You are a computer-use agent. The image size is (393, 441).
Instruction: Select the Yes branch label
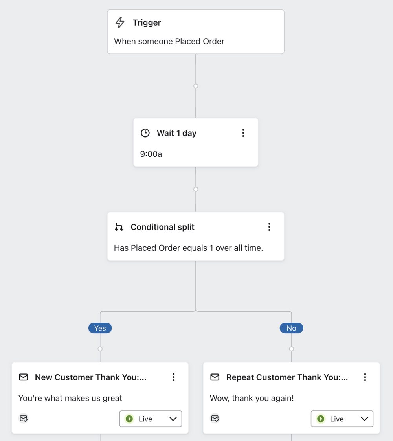100,328
